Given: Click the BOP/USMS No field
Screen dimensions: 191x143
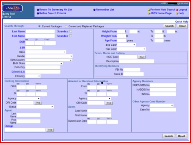Looking at the screenshot, I should coord(163,85).
